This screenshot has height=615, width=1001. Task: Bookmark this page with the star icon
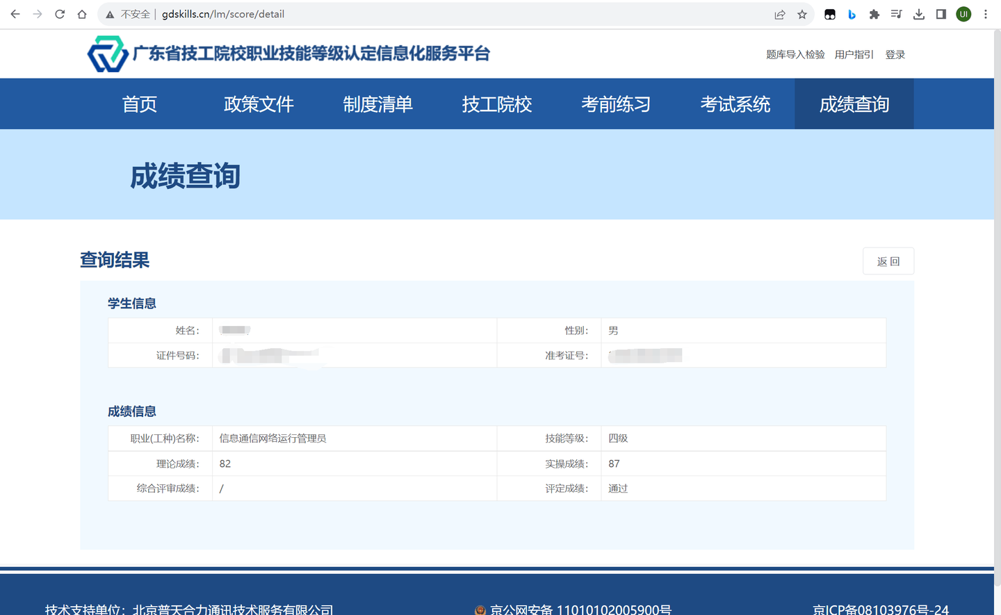802,14
